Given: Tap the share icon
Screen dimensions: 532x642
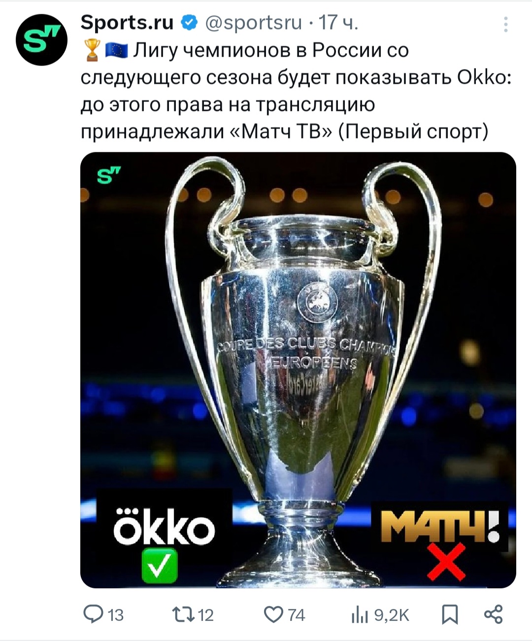Looking at the screenshot, I should point(493,614).
